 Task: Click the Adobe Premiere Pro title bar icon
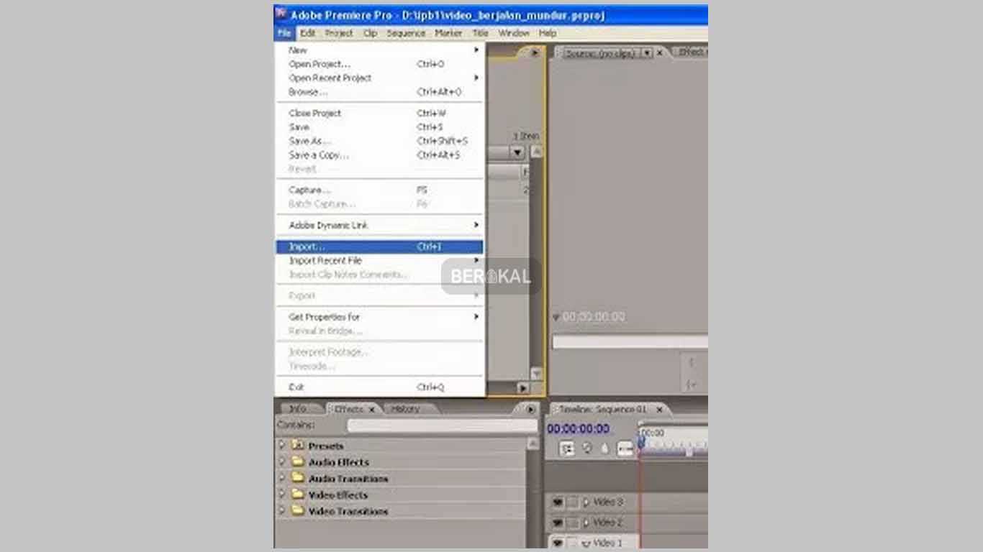(x=281, y=14)
